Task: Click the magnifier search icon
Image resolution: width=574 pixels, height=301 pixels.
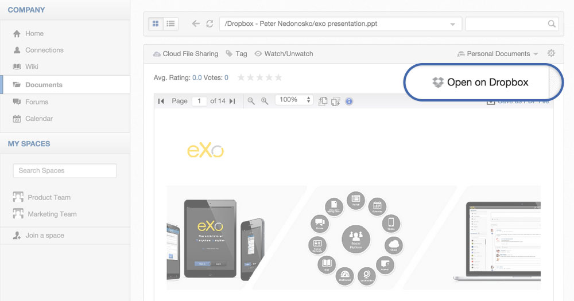Action: (552, 24)
